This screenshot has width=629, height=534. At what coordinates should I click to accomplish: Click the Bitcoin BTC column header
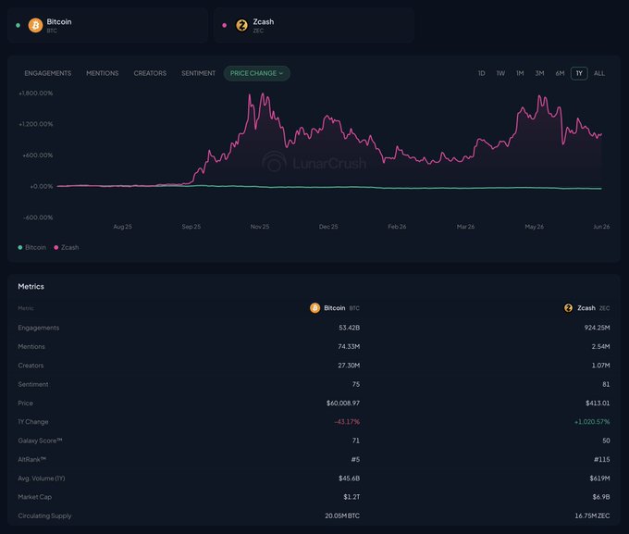click(x=335, y=308)
